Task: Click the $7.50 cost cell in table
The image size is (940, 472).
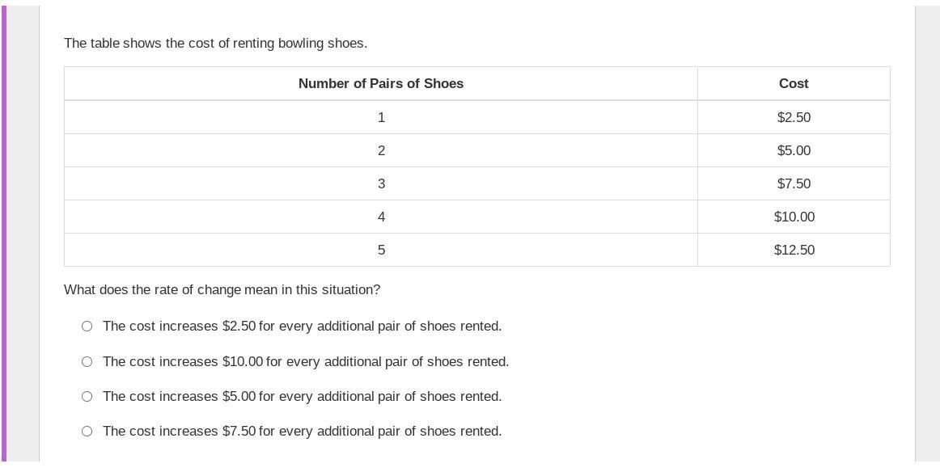Action: [793, 184]
